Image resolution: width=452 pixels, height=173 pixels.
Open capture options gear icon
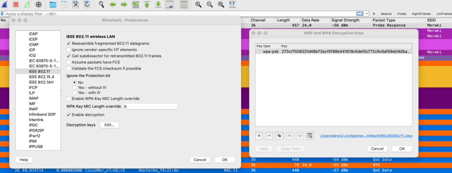point(38,4)
